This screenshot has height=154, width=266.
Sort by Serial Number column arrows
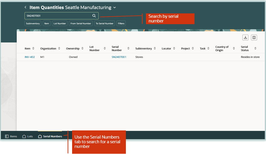[x=128, y=48]
